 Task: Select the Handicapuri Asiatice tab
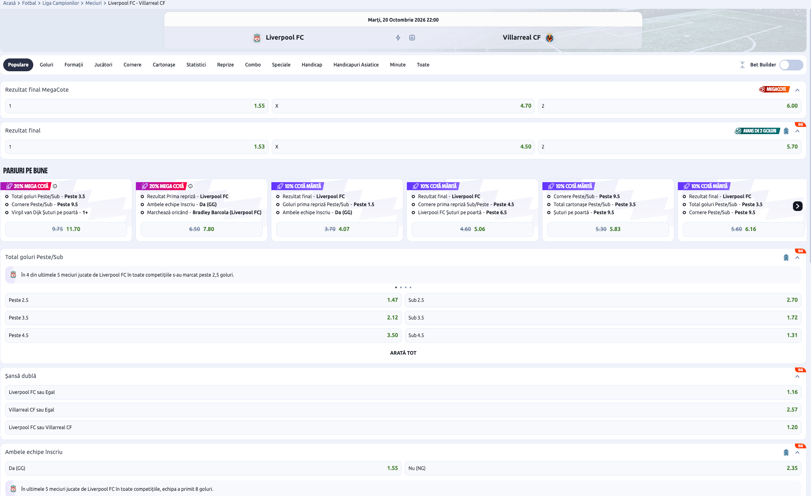point(356,65)
